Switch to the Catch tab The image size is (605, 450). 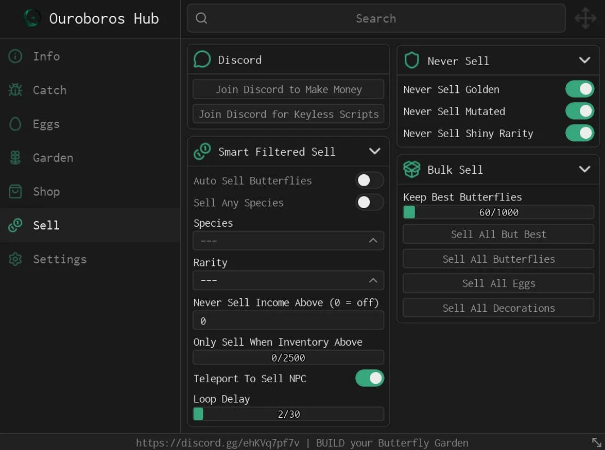[90, 90]
